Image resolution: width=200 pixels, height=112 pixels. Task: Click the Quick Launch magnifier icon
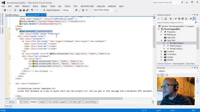pyautogui.click(x=182, y=2)
